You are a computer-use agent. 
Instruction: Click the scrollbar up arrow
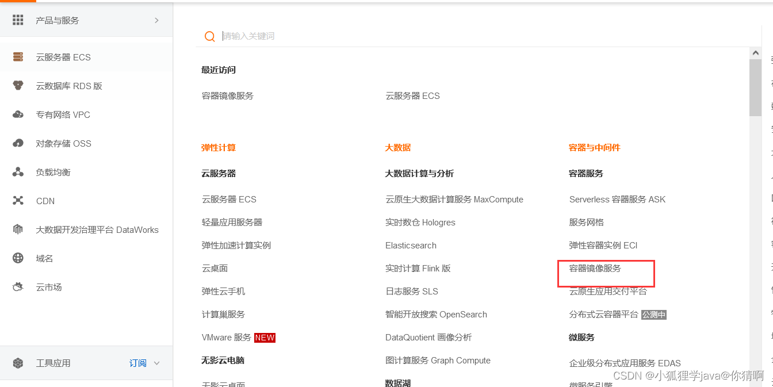point(755,53)
